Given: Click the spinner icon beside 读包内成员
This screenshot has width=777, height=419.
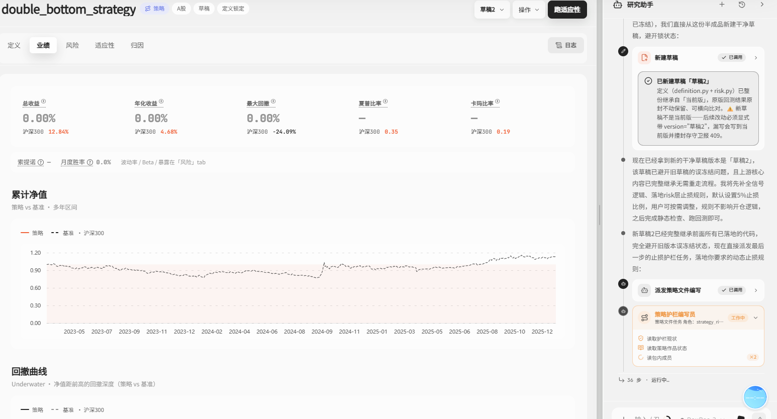Looking at the screenshot, I should tap(641, 358).
